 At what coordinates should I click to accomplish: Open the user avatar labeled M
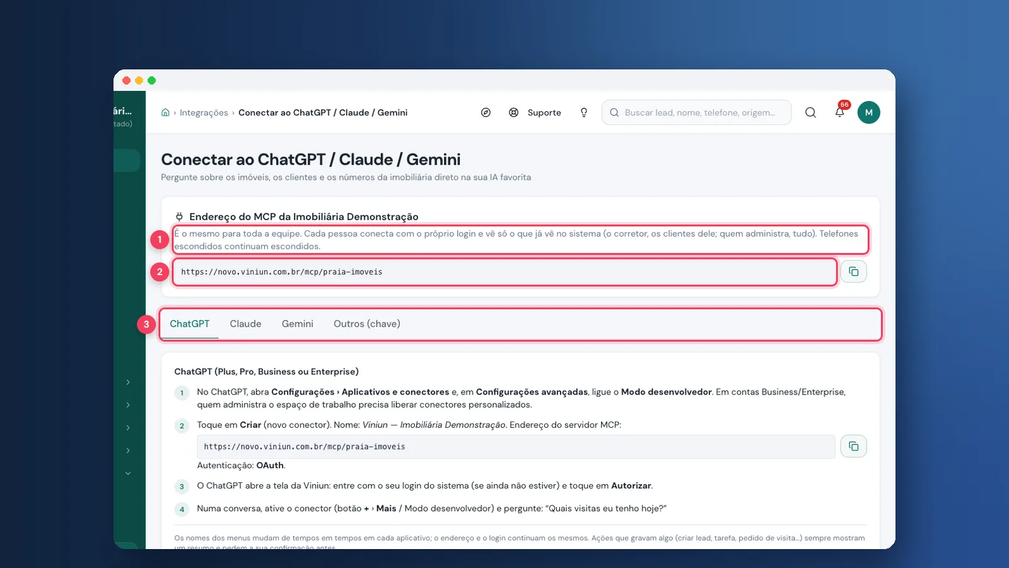coord(868,112)
